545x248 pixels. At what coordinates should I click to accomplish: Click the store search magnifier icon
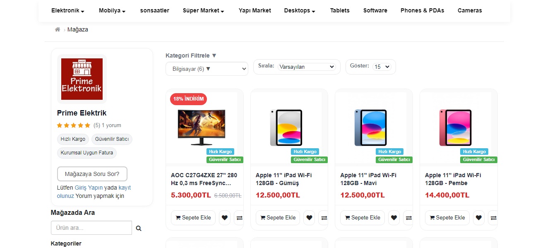point(139,228)
